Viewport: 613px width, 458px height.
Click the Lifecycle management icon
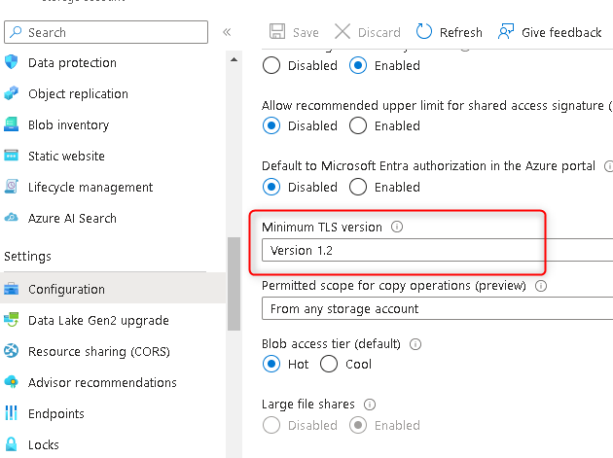pos(12,188)
